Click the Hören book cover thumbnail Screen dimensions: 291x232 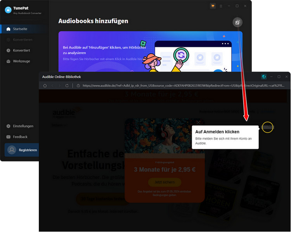click(x=218, y=202)
